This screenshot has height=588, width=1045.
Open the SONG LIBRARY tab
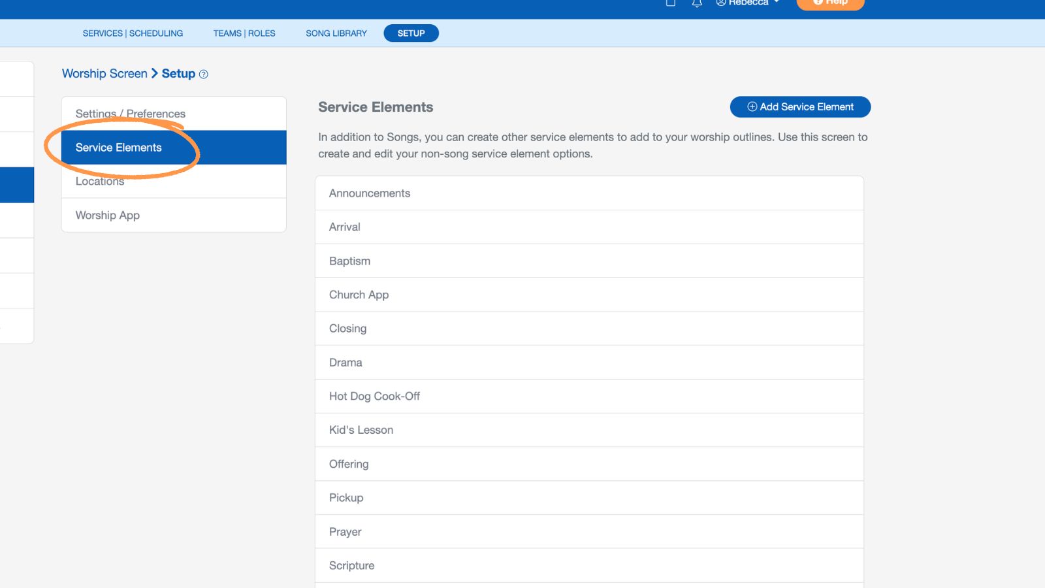coord(336,33)
